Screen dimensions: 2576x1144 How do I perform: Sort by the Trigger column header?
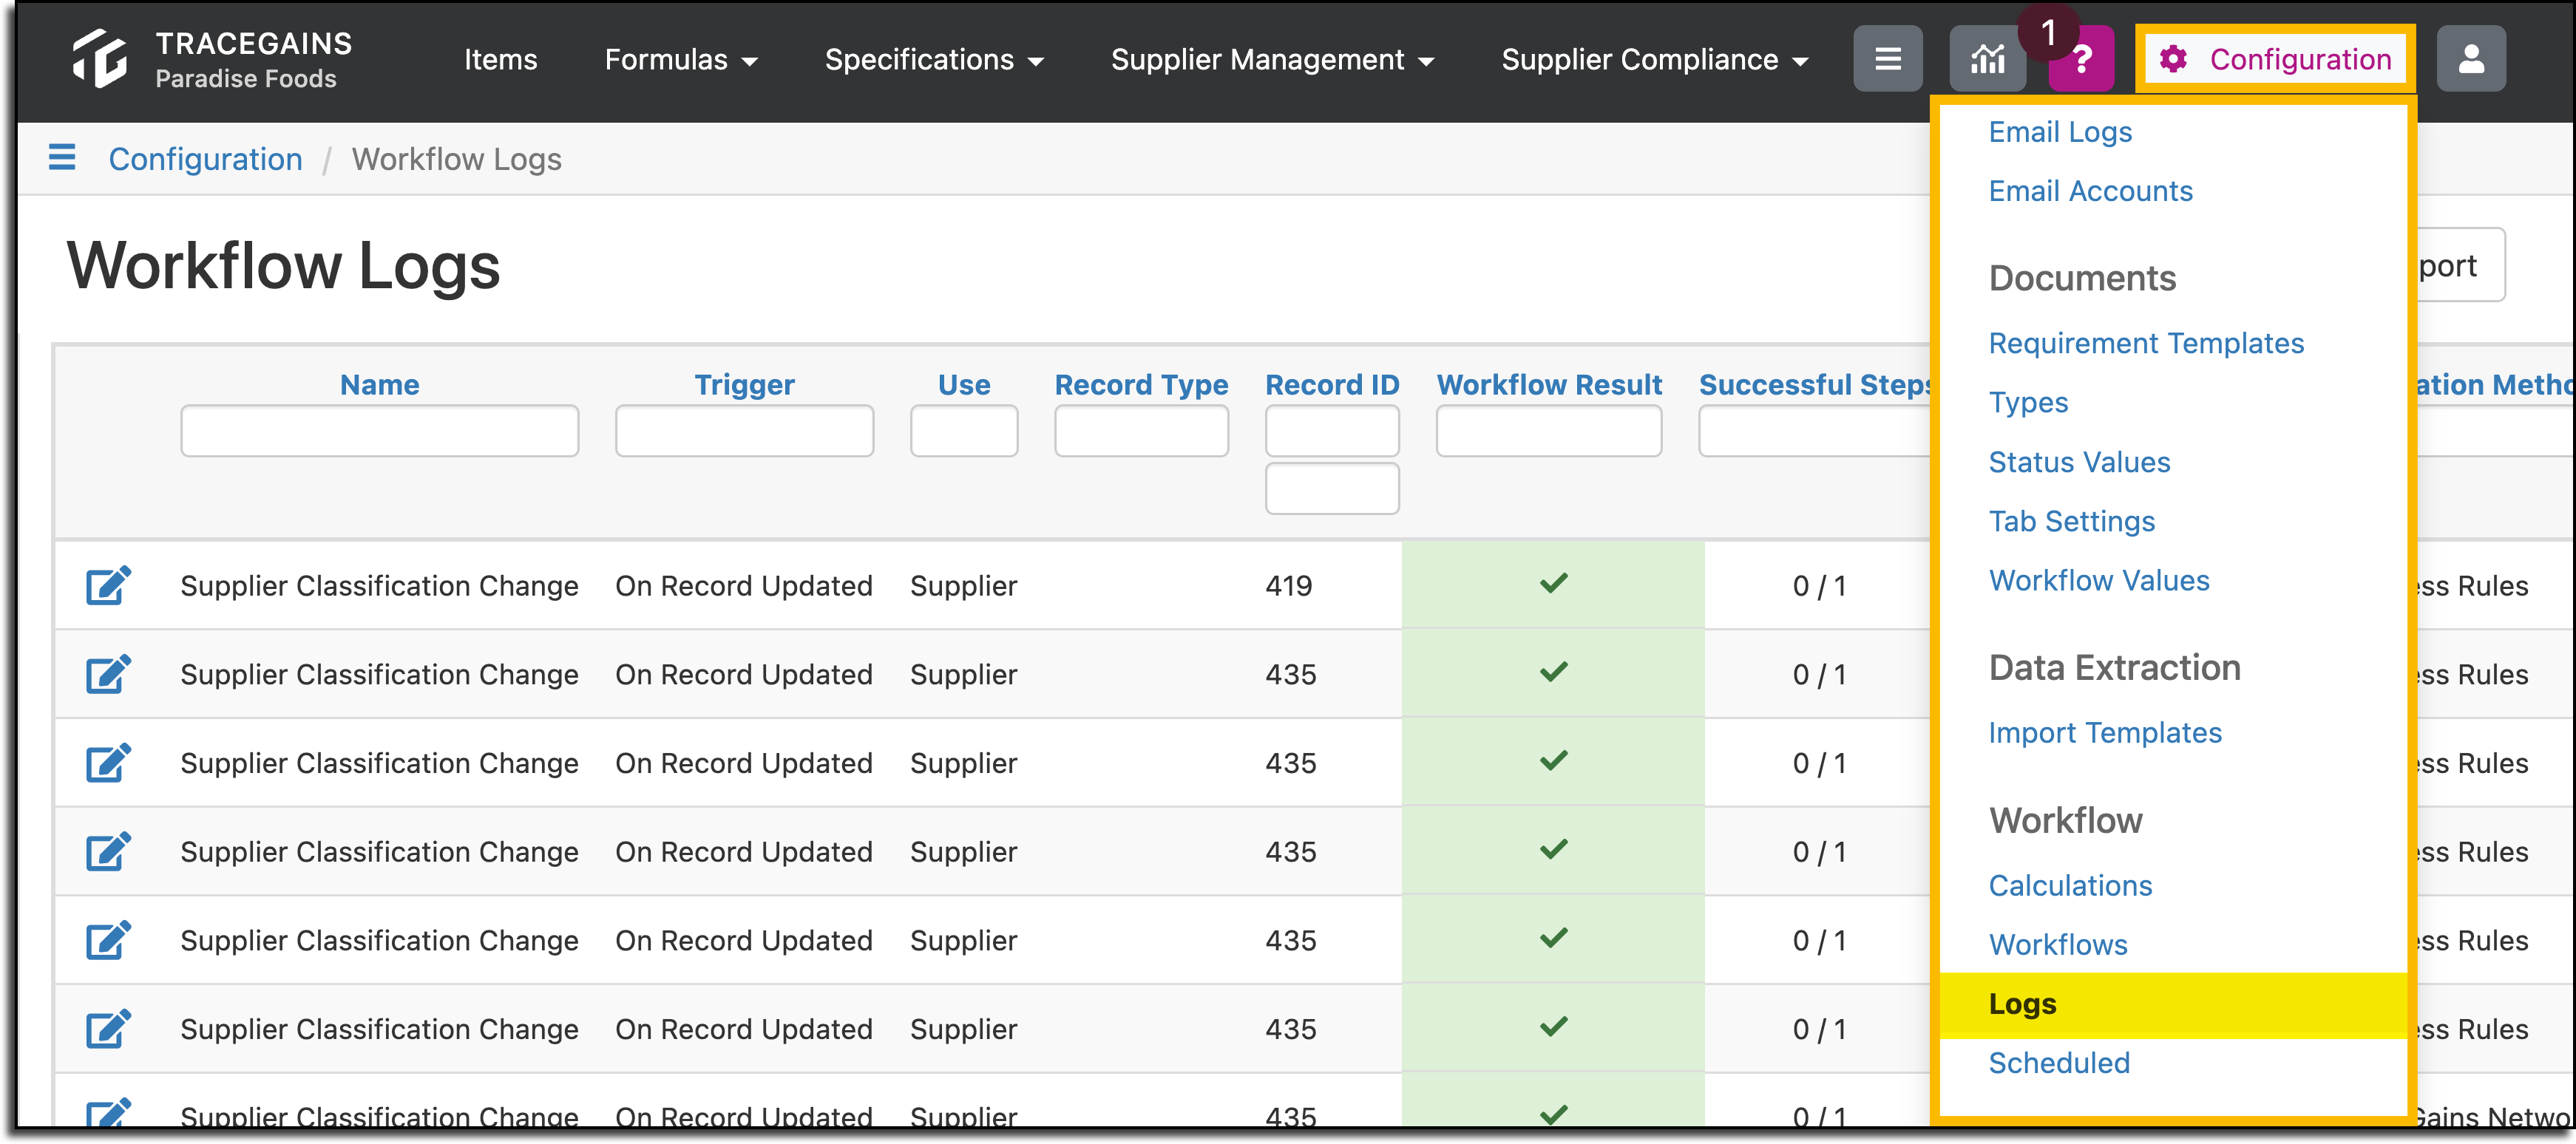pos(744,385)
